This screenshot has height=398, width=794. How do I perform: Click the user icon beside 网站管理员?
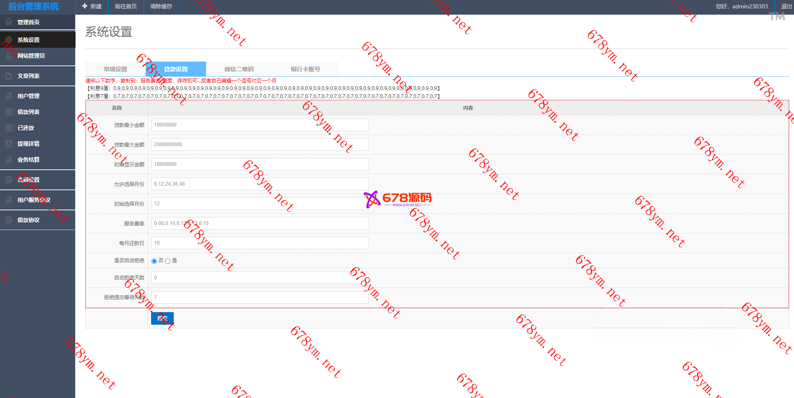9,56
